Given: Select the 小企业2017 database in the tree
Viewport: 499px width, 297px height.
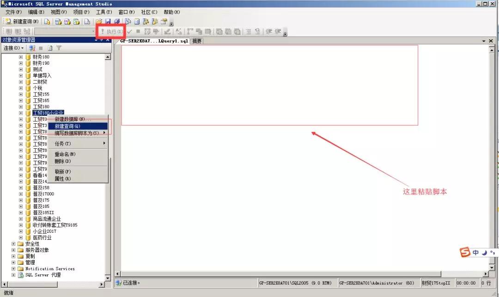Looking at the screenshot, I should (x=44, y=231).
